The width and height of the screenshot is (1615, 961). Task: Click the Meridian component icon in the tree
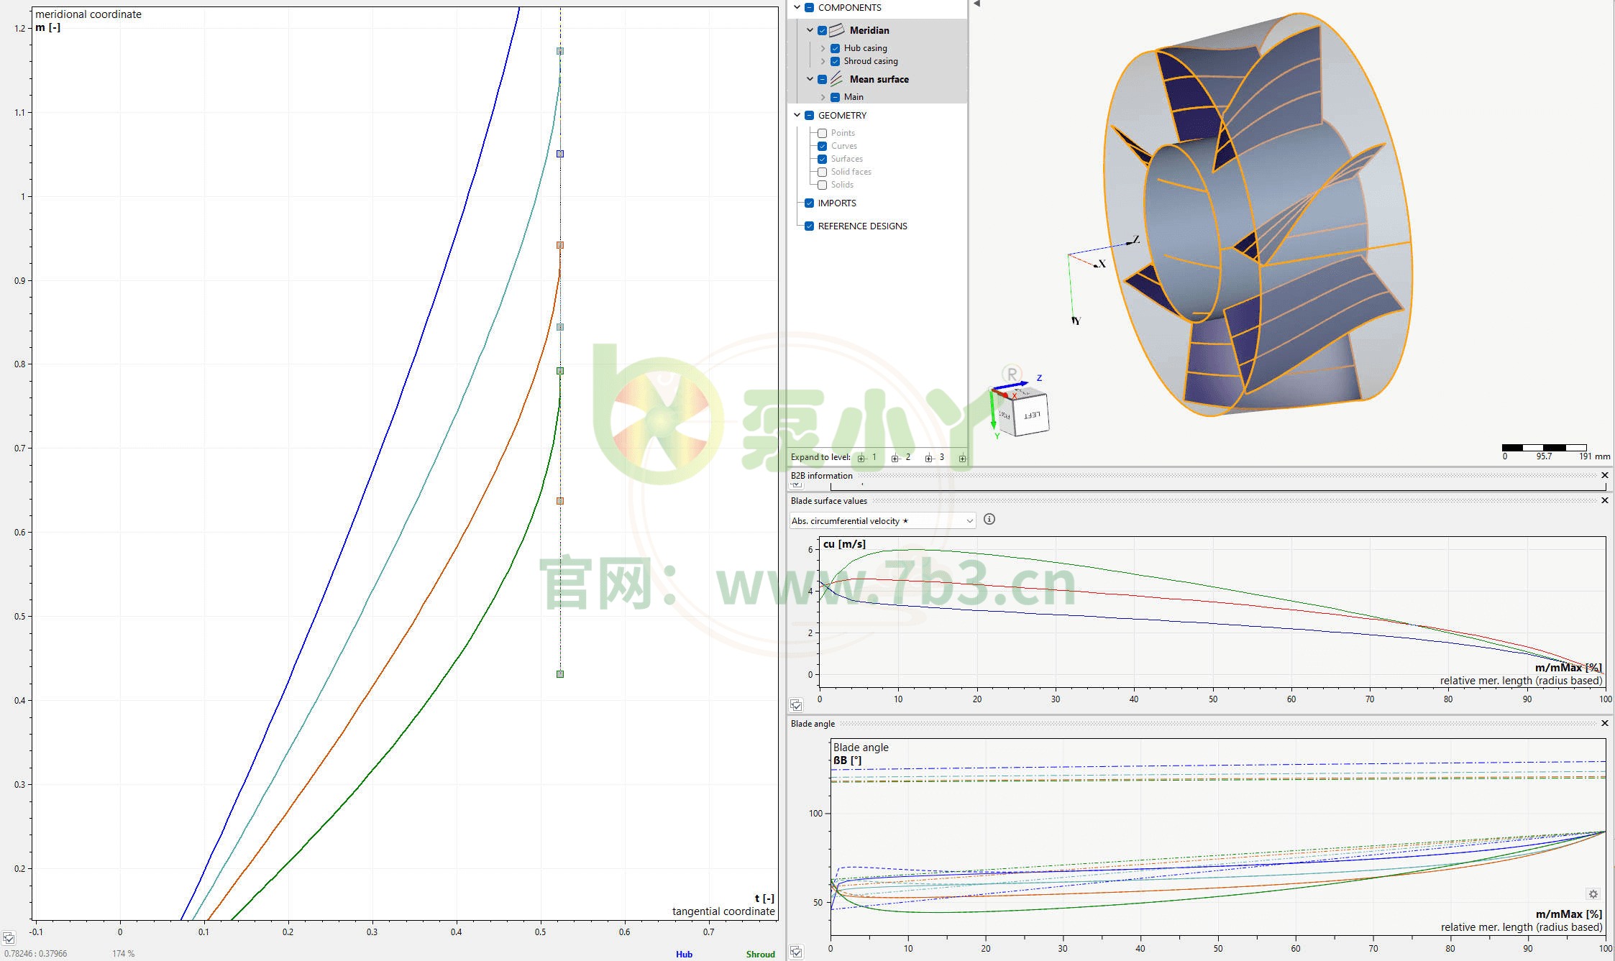tap(837, 30)
